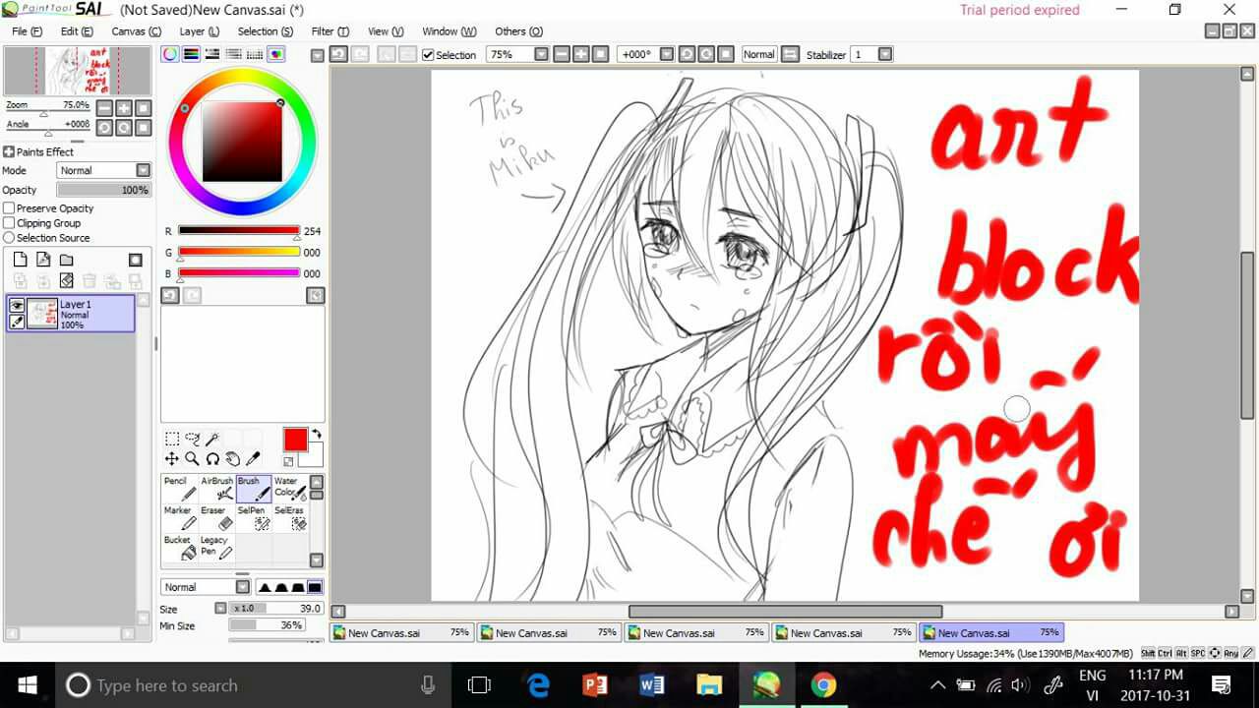
Task: Open the Stabilizer value dropdown
Action: pyautogui.click(x=885, y=54)
